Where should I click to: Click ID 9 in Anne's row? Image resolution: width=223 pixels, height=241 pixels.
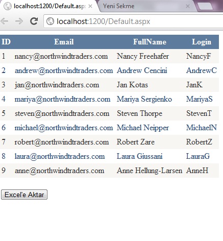(4, 171)
